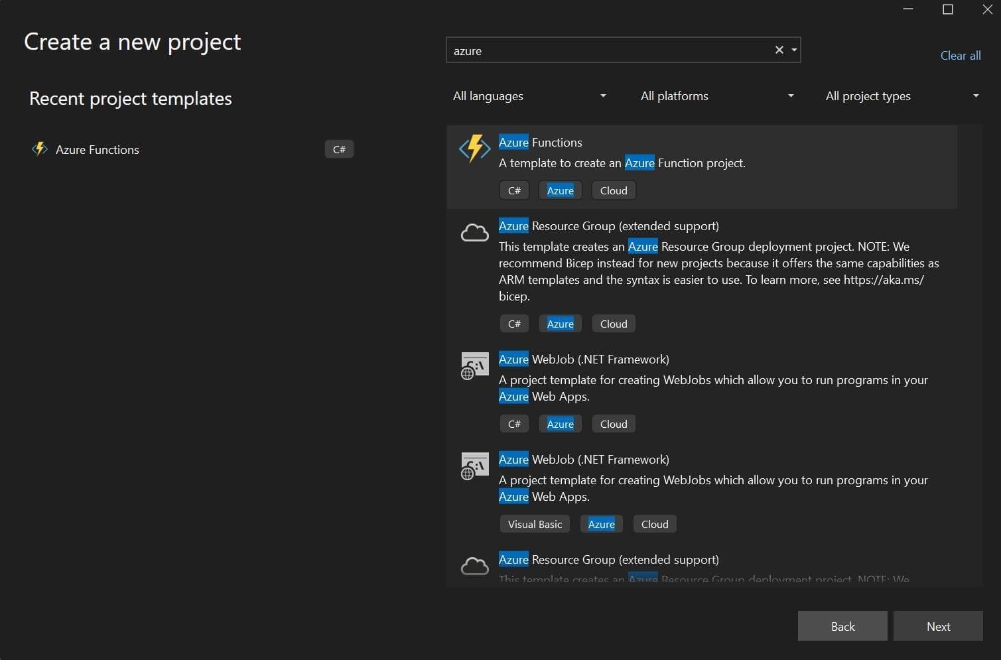Select the Azure Functions recent project template
The image size is (1001, 660).
pyautogui.click(x=98, y=149)
